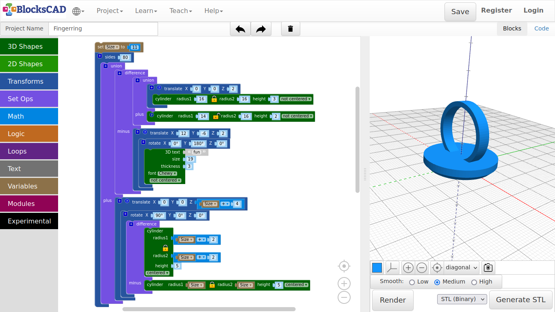
Task: Reset the 3D view with the target icon
Action: (437, 268)
